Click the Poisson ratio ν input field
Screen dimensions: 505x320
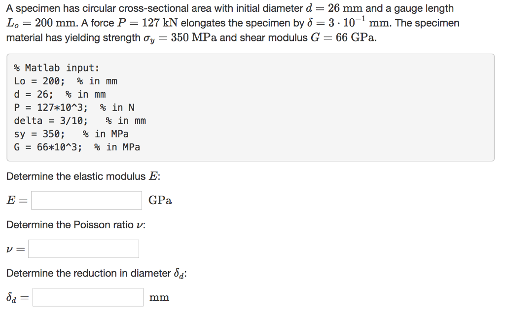[83, 249]
